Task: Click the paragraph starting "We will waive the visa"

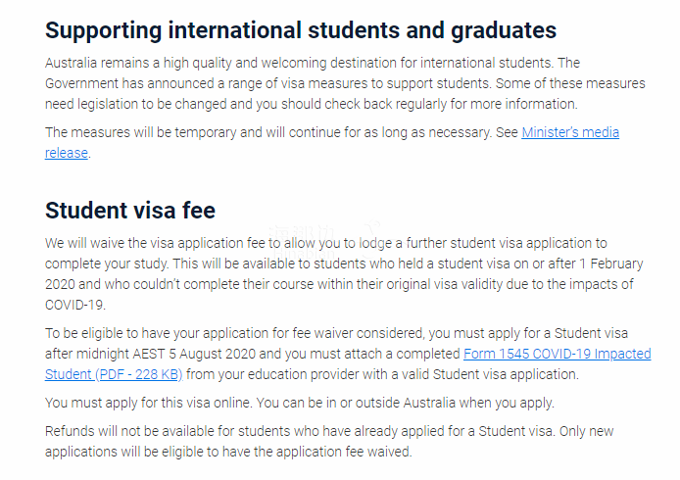Action: click(344, 274)
